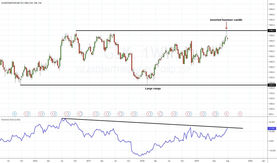Click the Aug label on time axis
This screenshot has height=163, width=277.
point(228,161)
